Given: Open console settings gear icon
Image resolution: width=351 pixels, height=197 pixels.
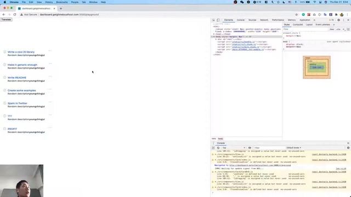Looking at the screenshot, I should coord(348,148).
